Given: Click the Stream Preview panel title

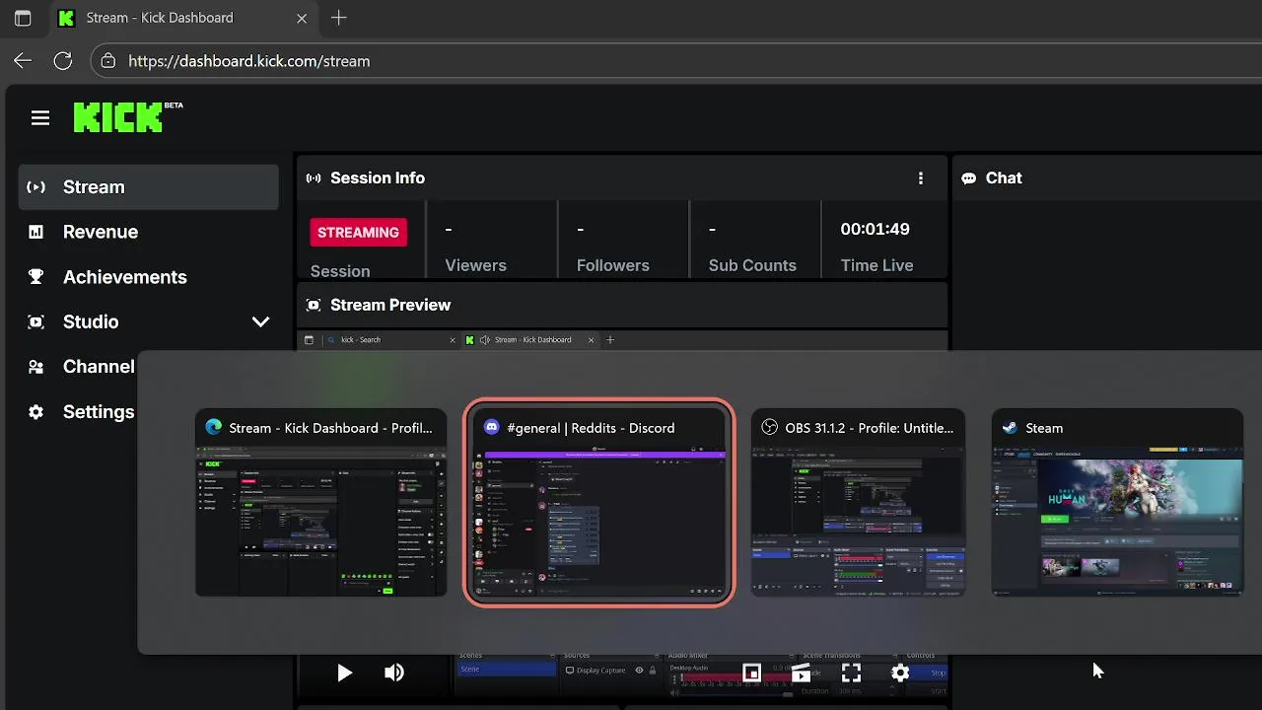Looking at the screenshot, I should click(x=390, y=306).
